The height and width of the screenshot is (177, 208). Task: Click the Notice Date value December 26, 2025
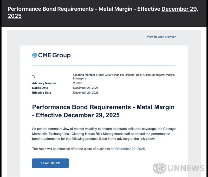[86, 88]
